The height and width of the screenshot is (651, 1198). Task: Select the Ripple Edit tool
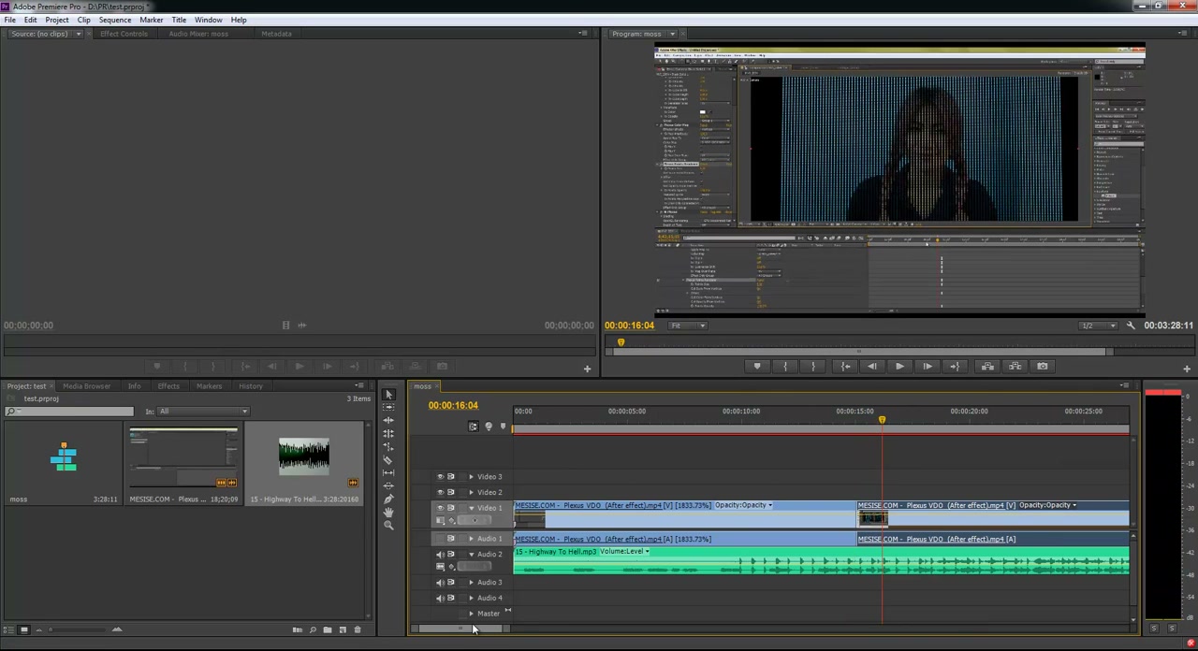(x=388, y=421)
